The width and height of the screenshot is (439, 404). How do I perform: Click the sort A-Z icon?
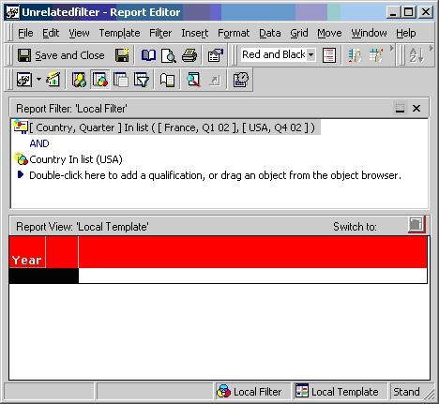point(416,55)
